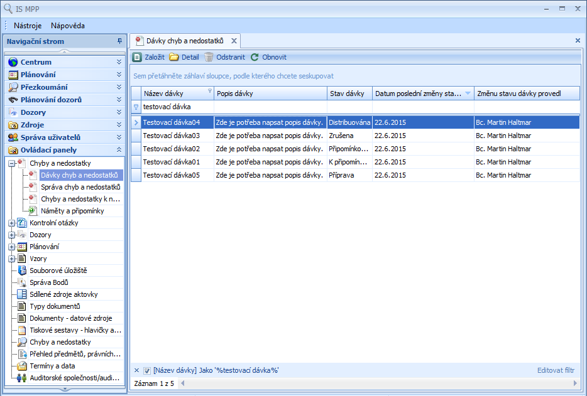Click the Zrušena status cell
This screenshot has height=396, width=587.
349,136
